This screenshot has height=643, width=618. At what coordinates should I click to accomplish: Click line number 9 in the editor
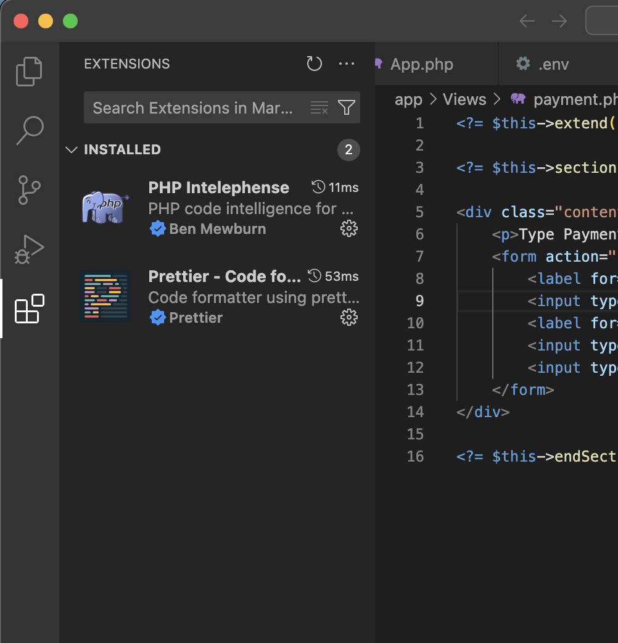click(419, 301)
